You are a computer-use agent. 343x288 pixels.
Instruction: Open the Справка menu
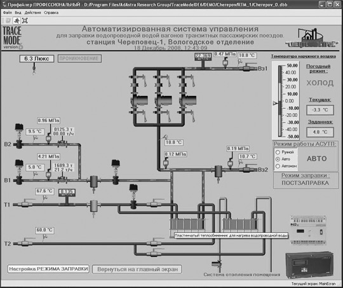51,13
